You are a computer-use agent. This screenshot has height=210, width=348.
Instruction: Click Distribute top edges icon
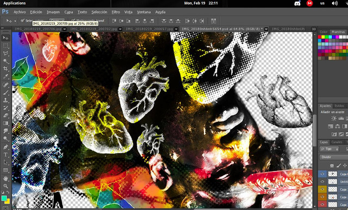click(164, 21)
